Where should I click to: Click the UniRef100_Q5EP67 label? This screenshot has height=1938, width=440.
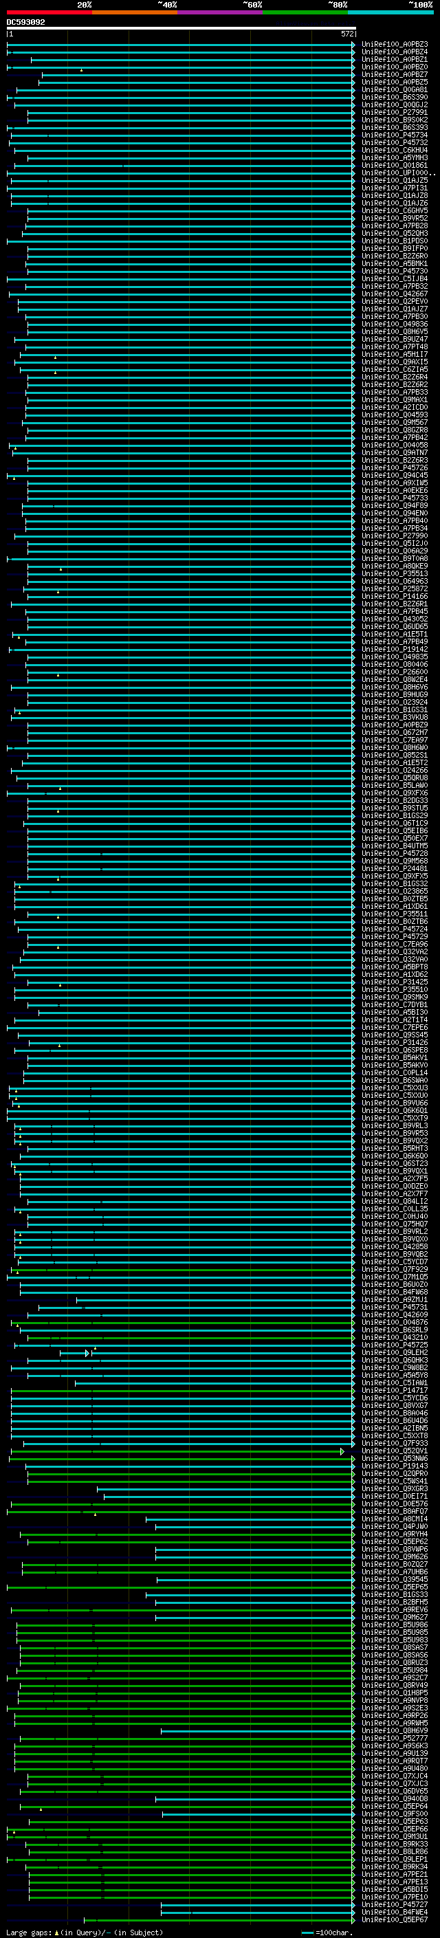(x=395, y=1921)
